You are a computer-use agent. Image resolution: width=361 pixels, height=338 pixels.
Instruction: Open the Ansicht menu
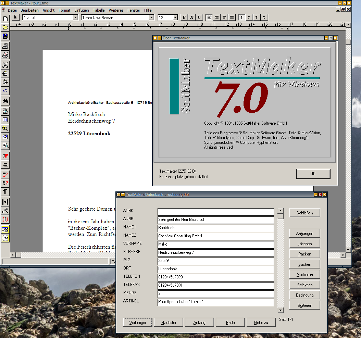click(49, 10)
